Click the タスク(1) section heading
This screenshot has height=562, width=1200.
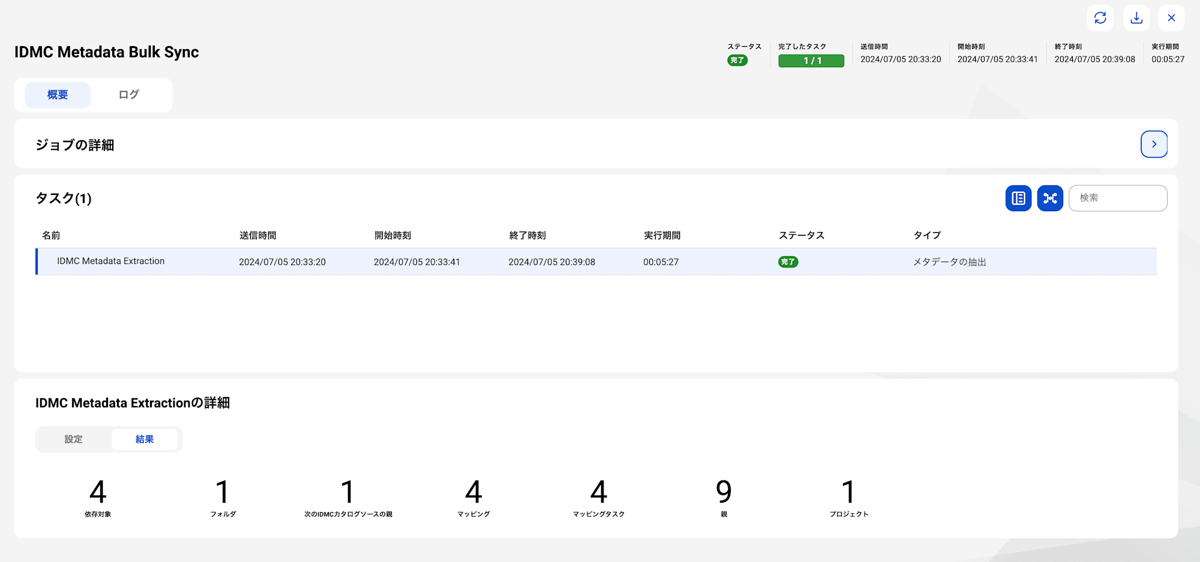64,198
